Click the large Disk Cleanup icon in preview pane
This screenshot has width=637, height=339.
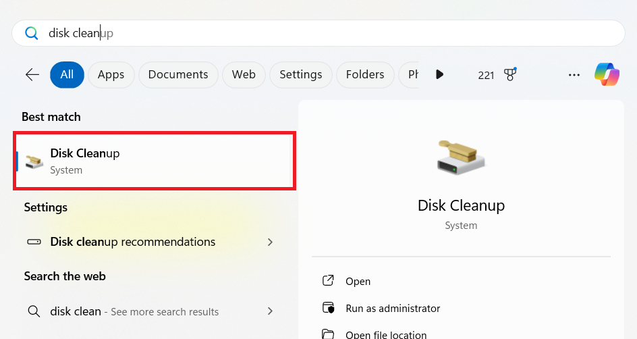pos(461,157)
